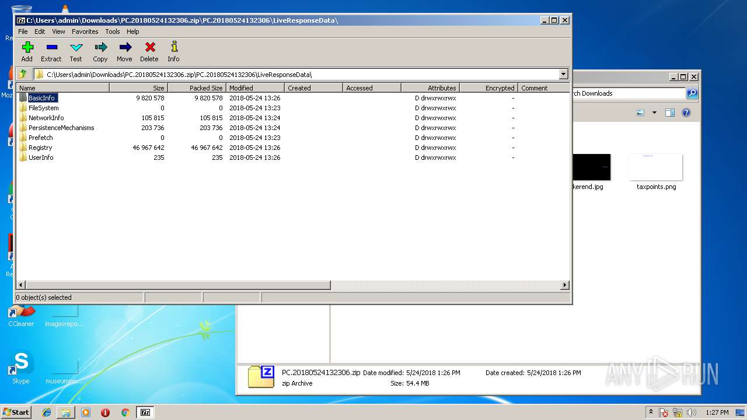Image resolution: width=747 pixels, height=420 pixels.
Task: Open Windows Explorer from taskbar
Action: coord(66,412)
